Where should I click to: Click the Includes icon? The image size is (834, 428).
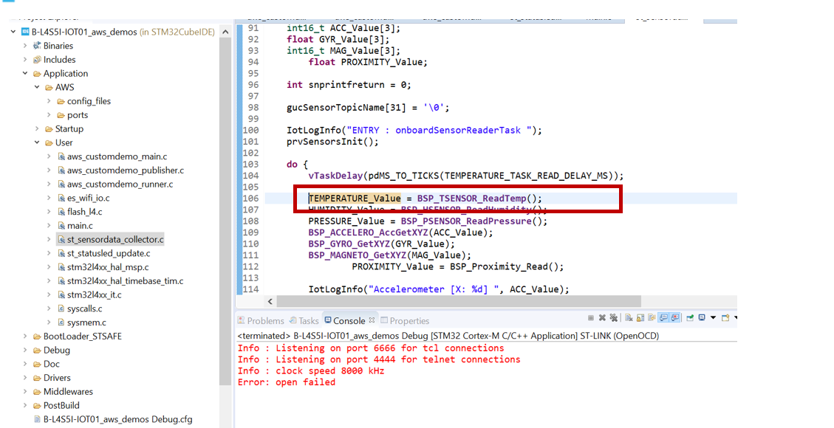tap(37, 60)
